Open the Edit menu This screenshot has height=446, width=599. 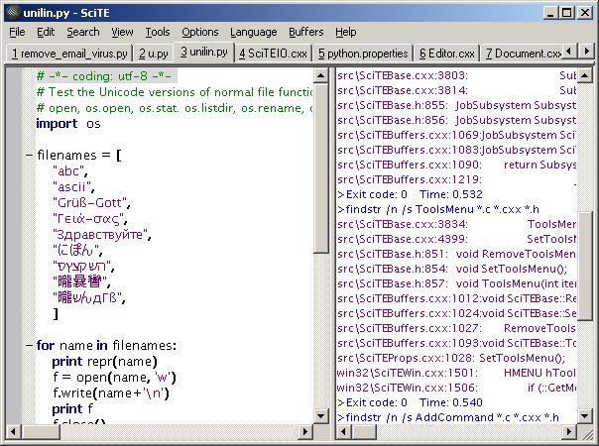click(46, 32)
